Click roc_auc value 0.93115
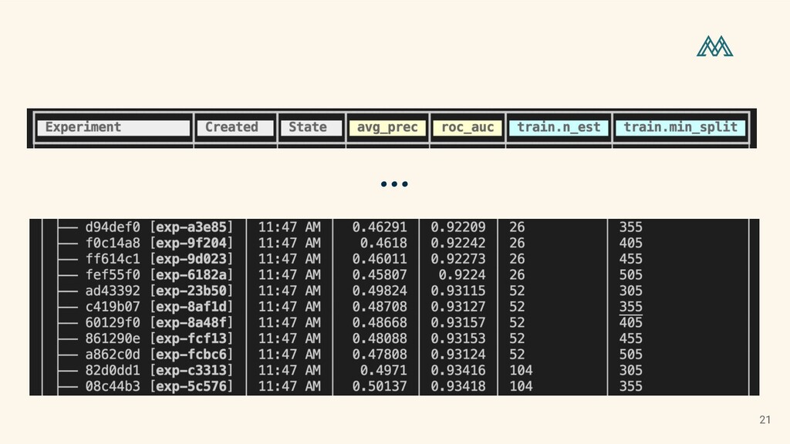This screenshot has height=444, width=790. click(458, 291)
